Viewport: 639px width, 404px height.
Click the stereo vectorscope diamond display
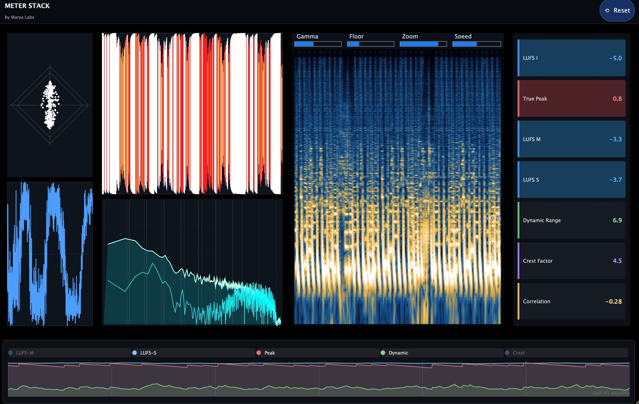[50, 105]
